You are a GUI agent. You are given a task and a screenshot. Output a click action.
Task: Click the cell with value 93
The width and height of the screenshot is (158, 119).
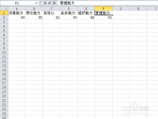point(104,17)
